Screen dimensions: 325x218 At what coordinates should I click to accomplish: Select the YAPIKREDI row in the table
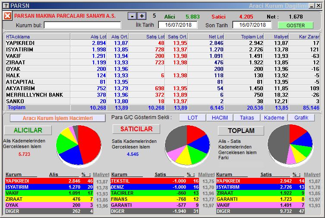point(163,43)
